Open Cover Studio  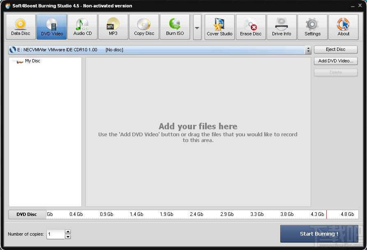(219, 27)
